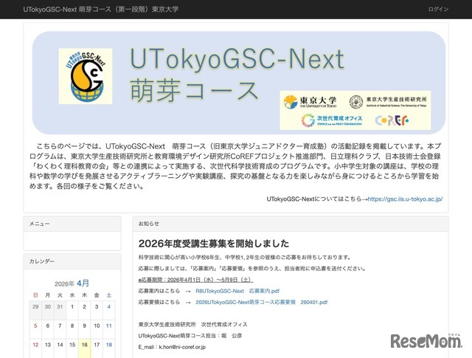This screenshot has width=472, height=358.
Task: Open R8UTokyoGSC-Next 応募案内.pdf link
Action: point(237,291)
